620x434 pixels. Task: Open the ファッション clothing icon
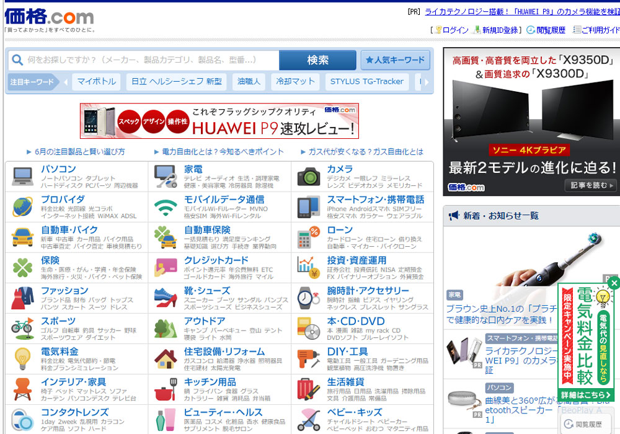click(22, 298)
